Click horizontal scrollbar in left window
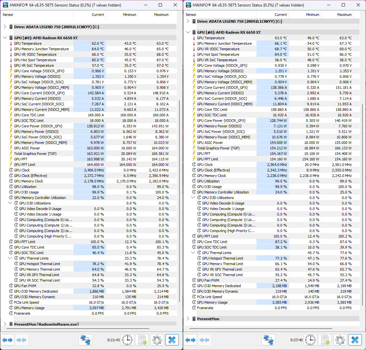This screenshot has width=366, height=350. (x=78, y=329)
